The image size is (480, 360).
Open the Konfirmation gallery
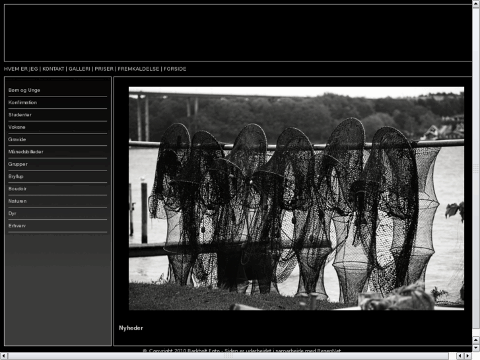click(x=22, y=102)
